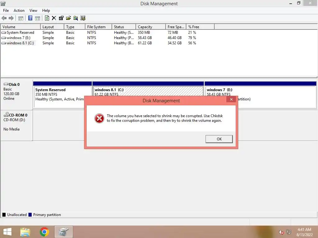Click the '34.52 GB' free space cell
The width and height of the screenshot is (318, 238).
click(175, 43)
